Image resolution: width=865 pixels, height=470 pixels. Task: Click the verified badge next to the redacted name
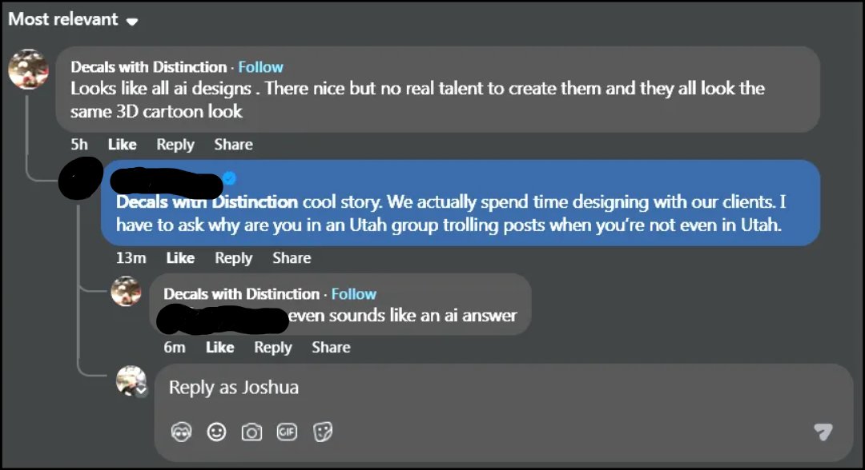230,178
